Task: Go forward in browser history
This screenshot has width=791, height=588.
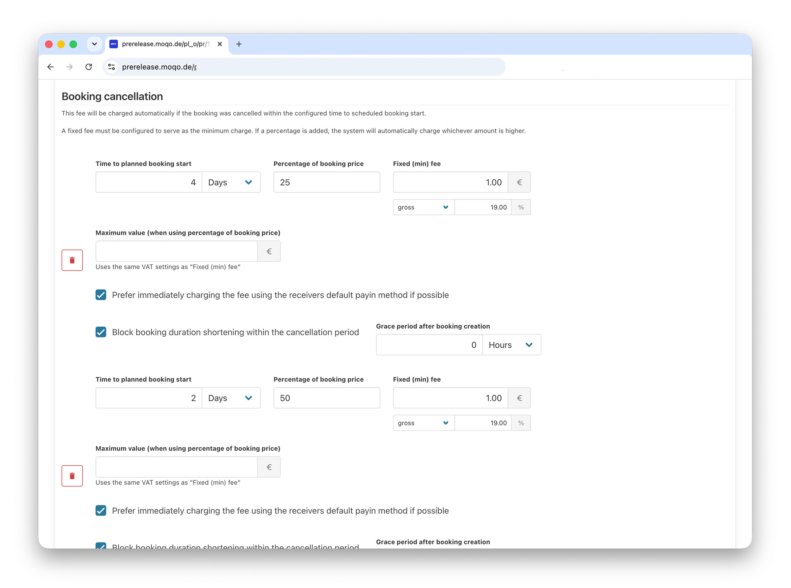Action: [x=70, y=67]
